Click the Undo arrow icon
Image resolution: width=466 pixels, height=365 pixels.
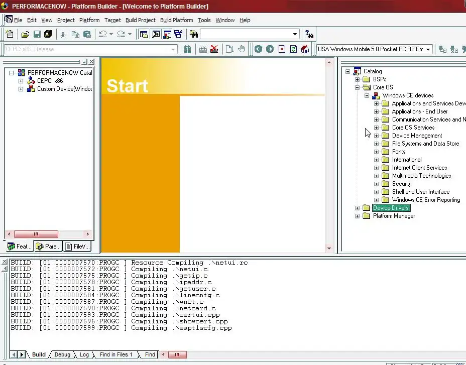[x=103, y=34]
